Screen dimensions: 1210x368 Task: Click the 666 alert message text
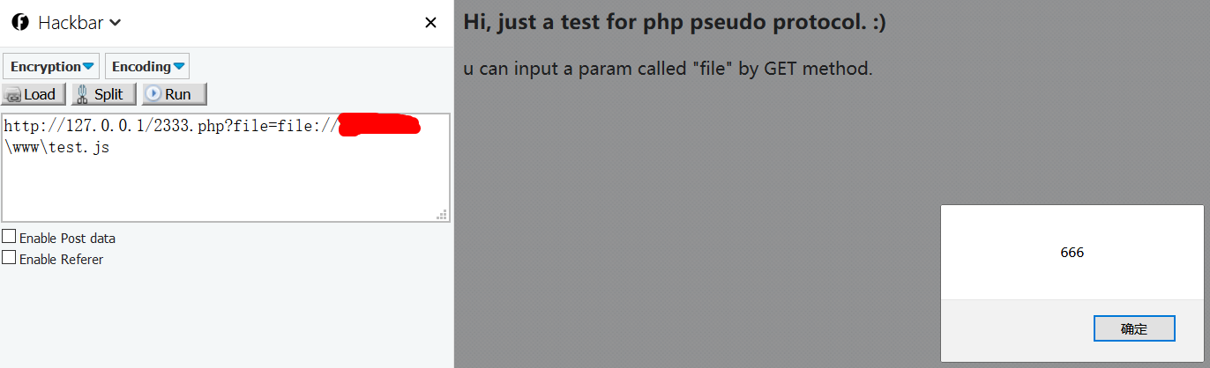tap(1072, 253)
